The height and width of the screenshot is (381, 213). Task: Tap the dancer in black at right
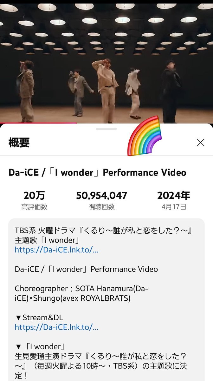coord(171,91)
